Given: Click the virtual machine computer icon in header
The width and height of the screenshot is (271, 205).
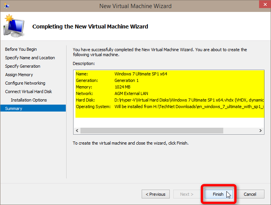Looking at the screenshot, I should (x=14, y=26).
